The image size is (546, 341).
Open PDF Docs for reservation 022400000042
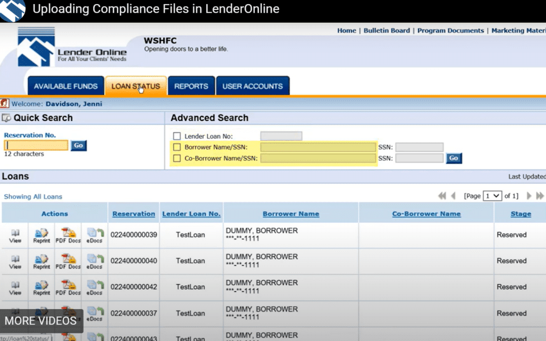coord(68,288)
